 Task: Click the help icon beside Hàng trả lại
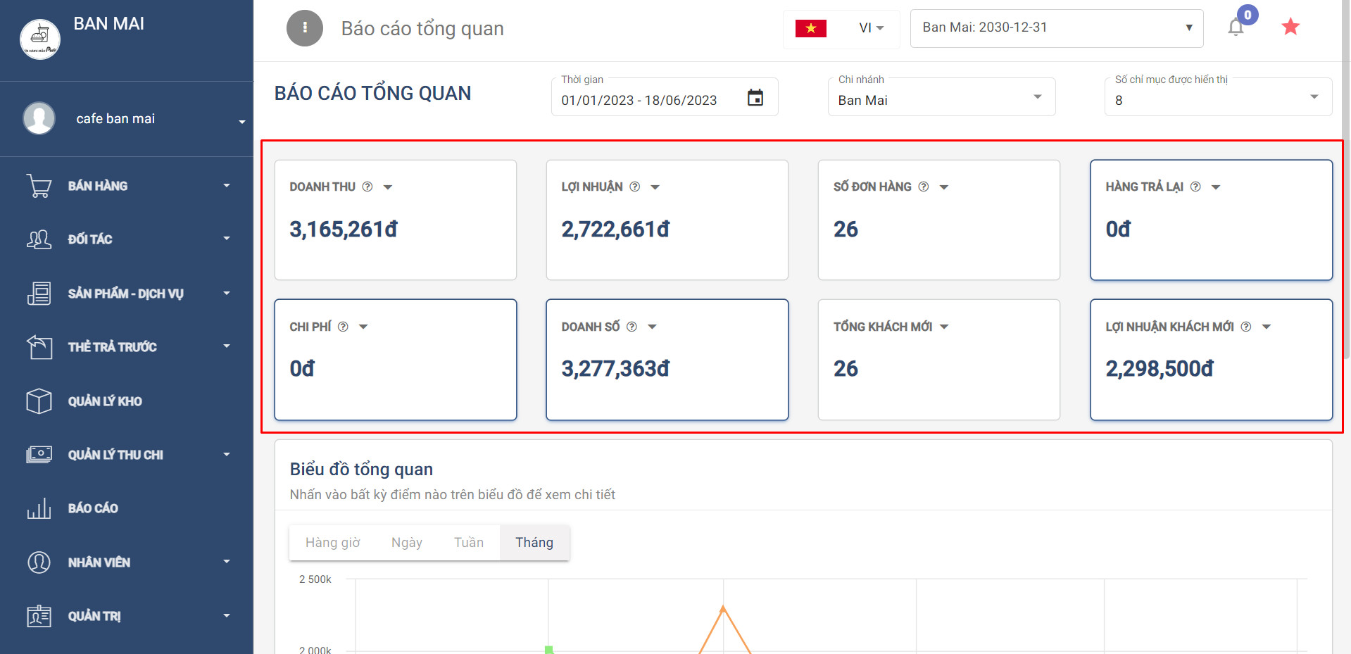click(x=1195, y=187)
